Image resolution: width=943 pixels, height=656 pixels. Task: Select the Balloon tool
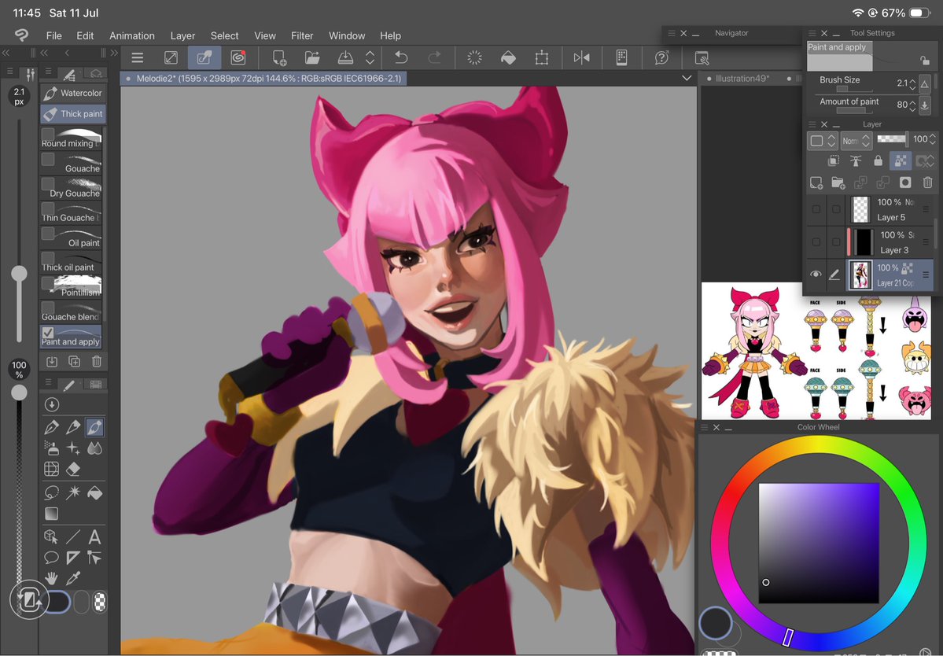52,558
